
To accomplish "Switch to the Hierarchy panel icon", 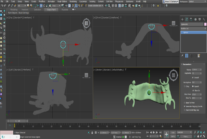I will point(191,19).
